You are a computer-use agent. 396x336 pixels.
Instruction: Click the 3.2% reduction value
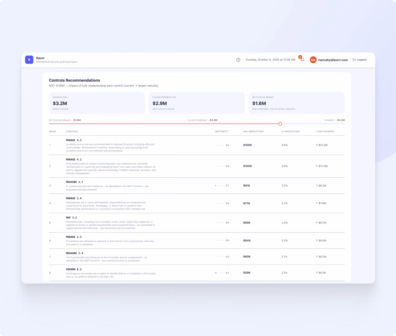pyautogui.click(x=285, y=186)
